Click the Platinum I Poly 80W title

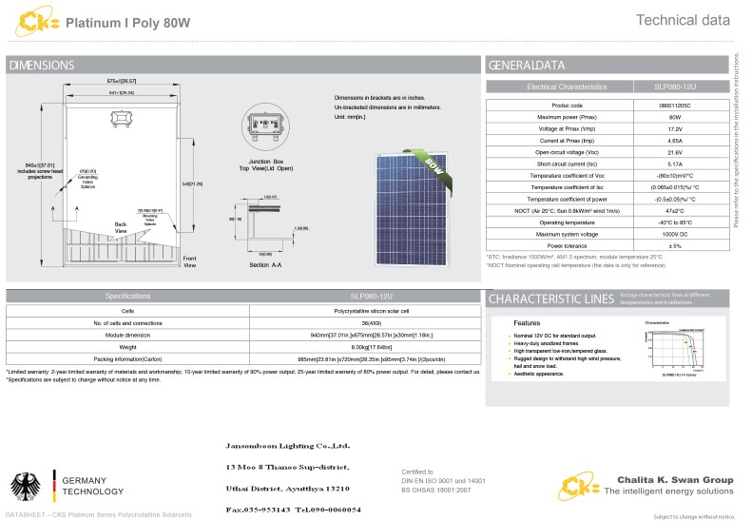click(128, 23)
